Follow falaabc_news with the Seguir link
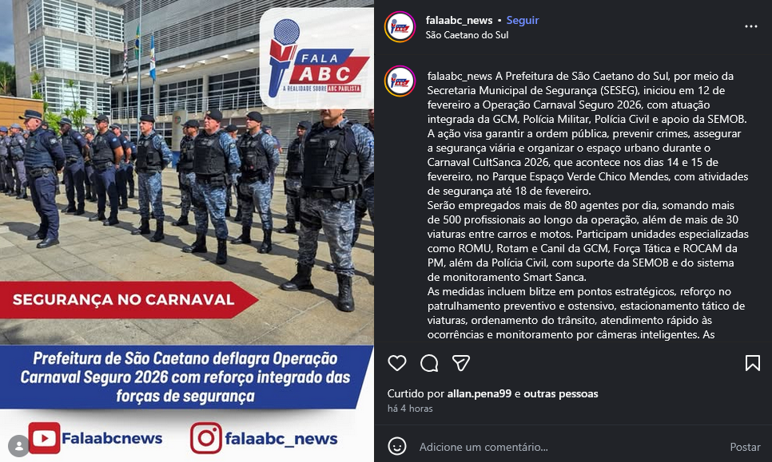772x462 pixels. pyautogui.click(x=523, y=20)
